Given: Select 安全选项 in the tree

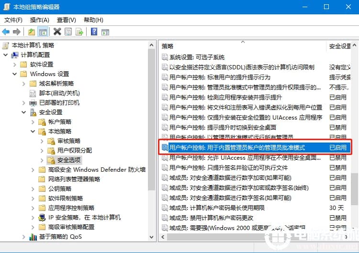Looking at the screenshot, I should [x=69, y=160].
